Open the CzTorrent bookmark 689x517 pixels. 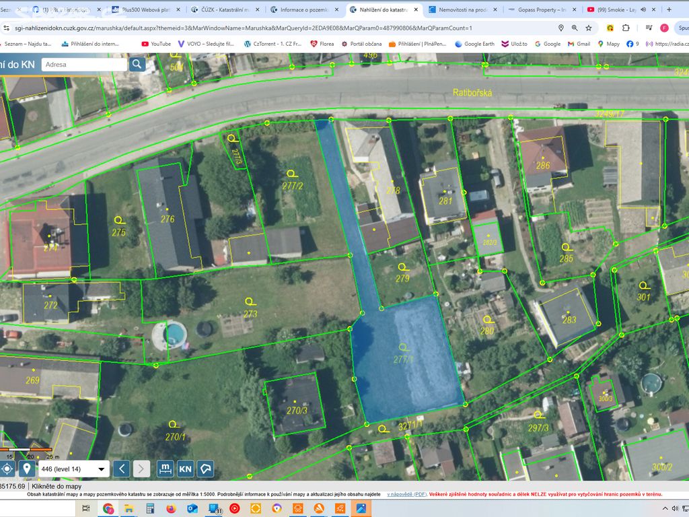pyautogui.click(x=273, y=44)
